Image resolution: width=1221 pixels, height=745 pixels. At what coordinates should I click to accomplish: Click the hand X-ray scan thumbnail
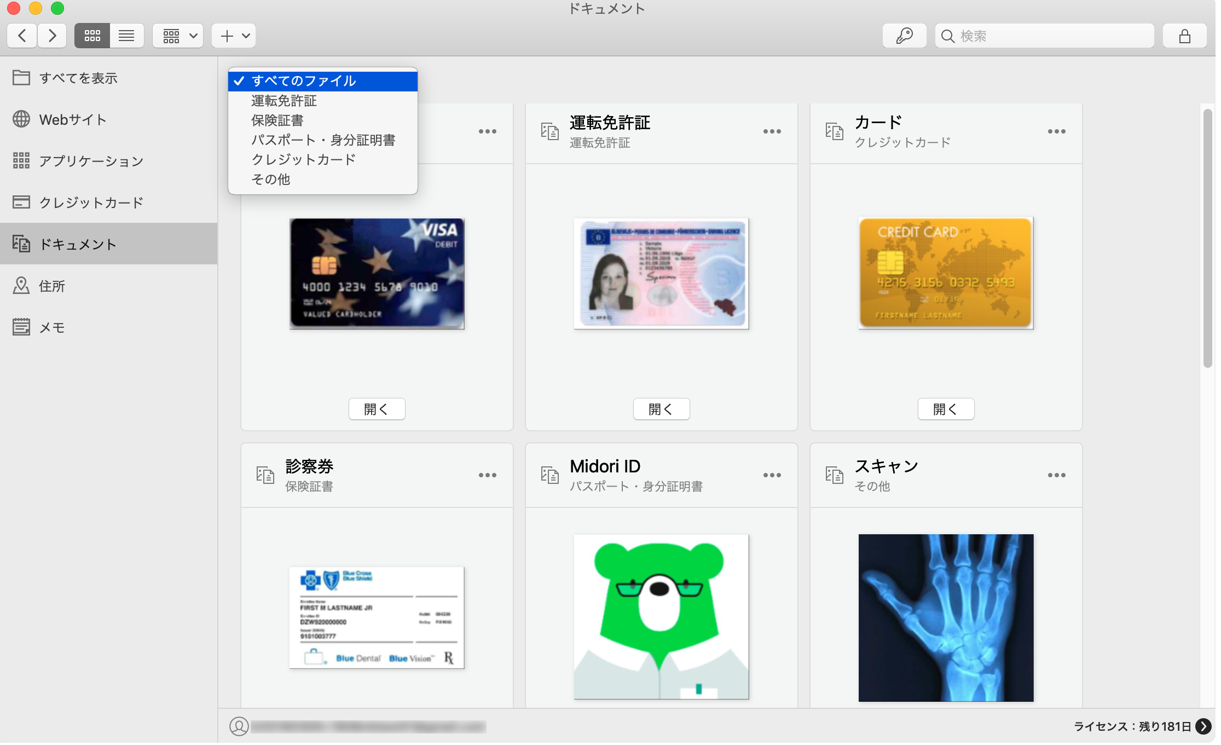tap(946, 618)
